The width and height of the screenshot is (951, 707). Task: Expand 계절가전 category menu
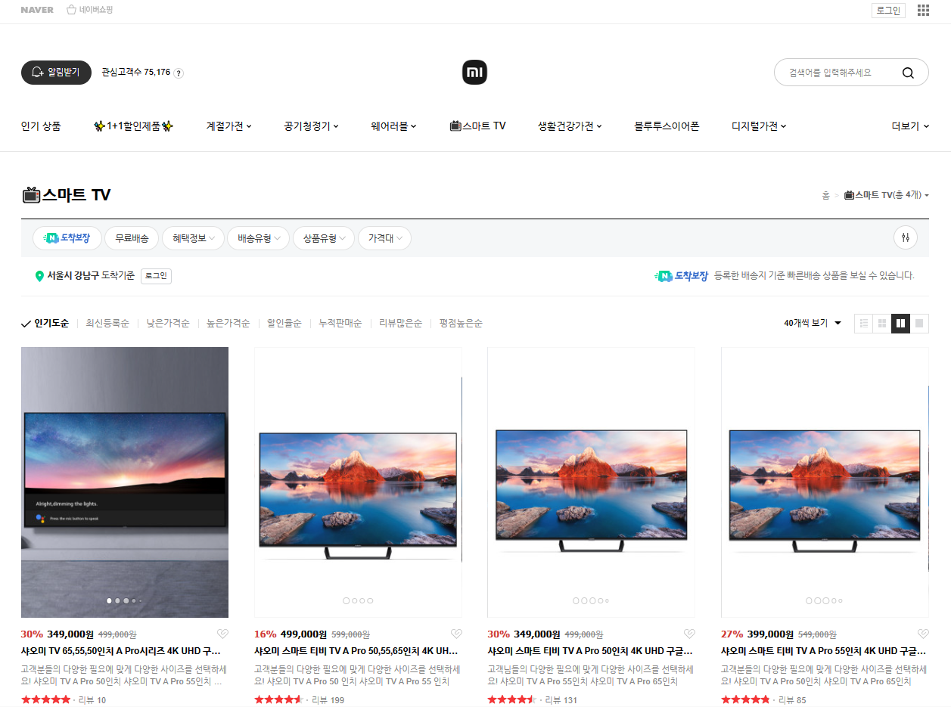(x=228, y=126)
